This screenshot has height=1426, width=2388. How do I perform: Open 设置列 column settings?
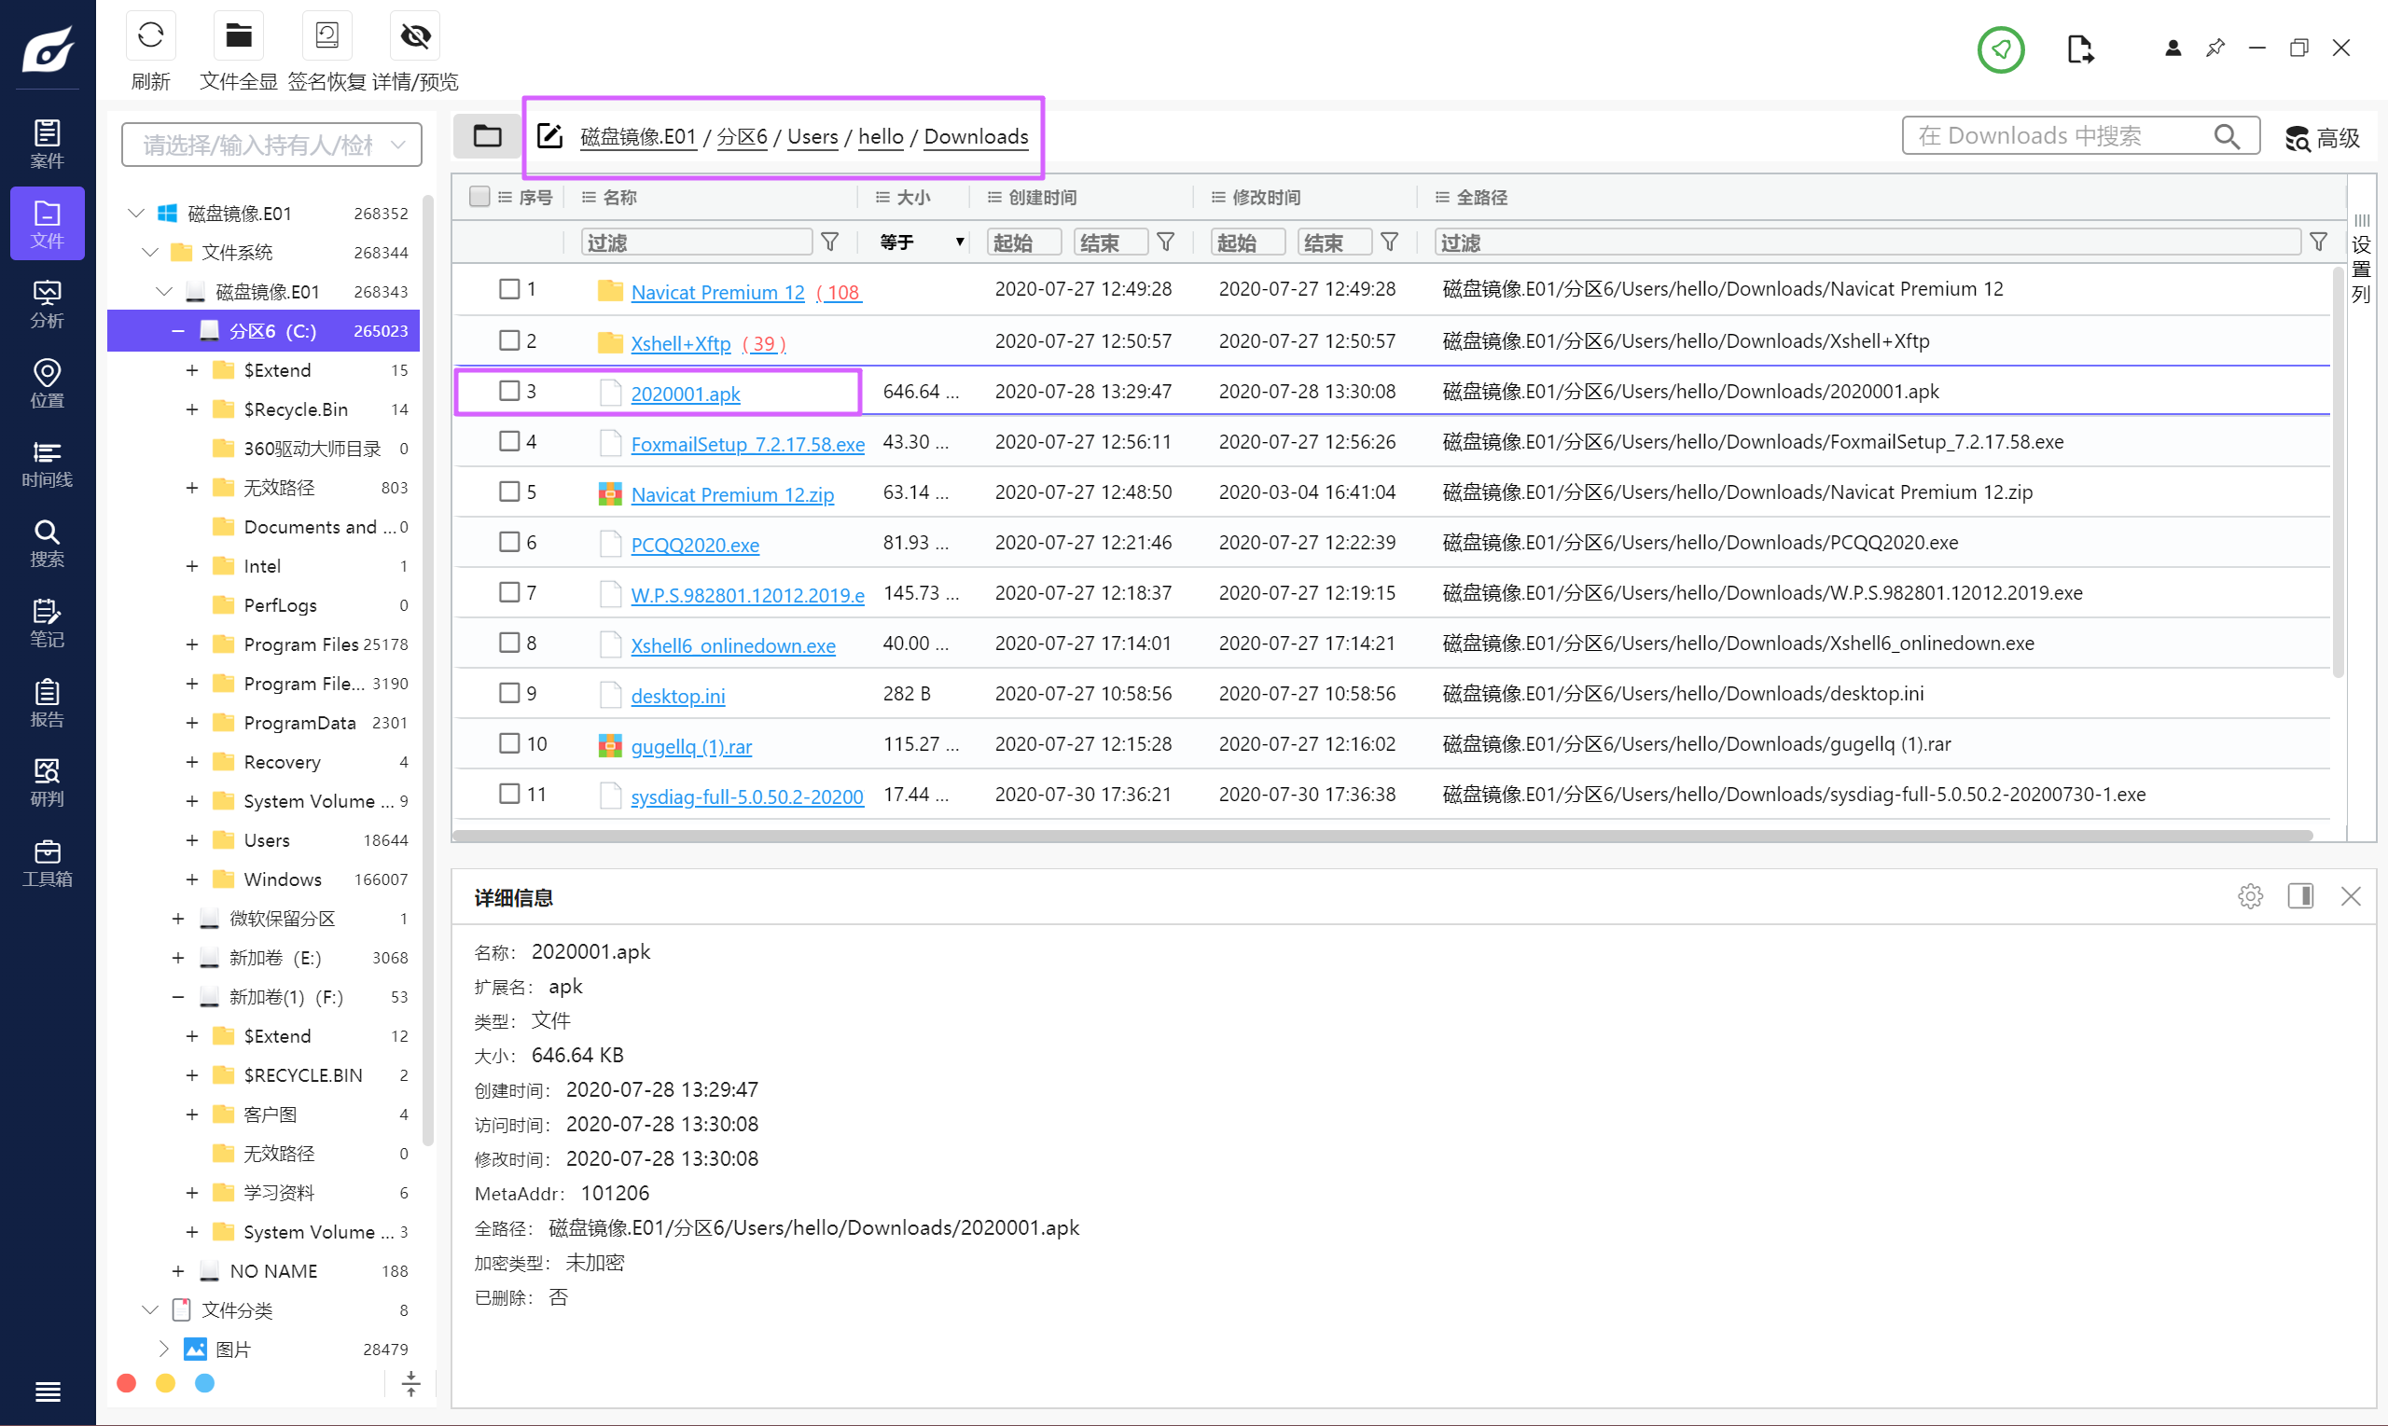[2361, 259]
